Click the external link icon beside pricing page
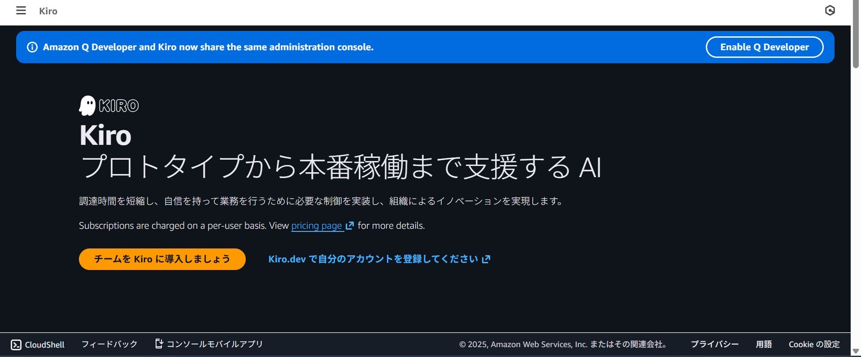The height and width of the screenshot is (357, 861). [x=350, y=226]
